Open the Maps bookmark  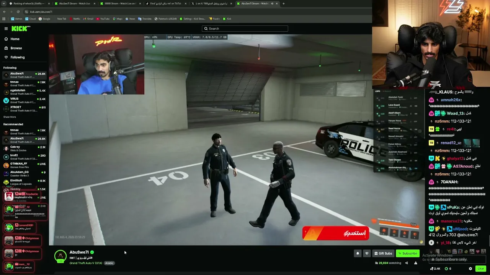[x=118, y=19]
